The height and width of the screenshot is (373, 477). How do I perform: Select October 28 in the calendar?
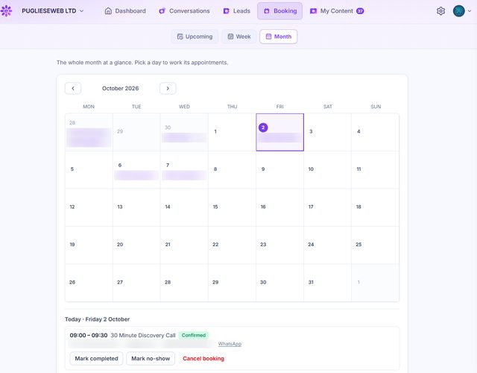pos(184,283)
